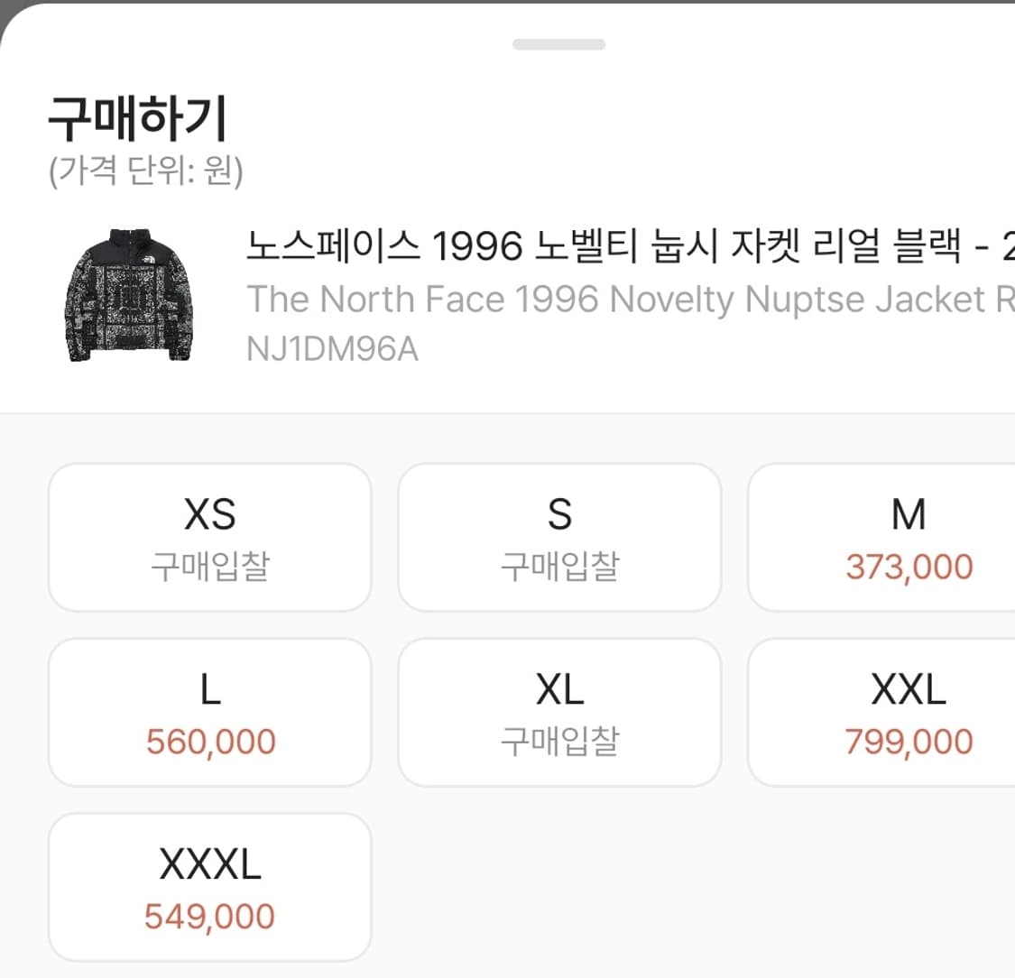Pick the XL 구매입찰 size option
The image size is (1015, 978).
(559, 711)
